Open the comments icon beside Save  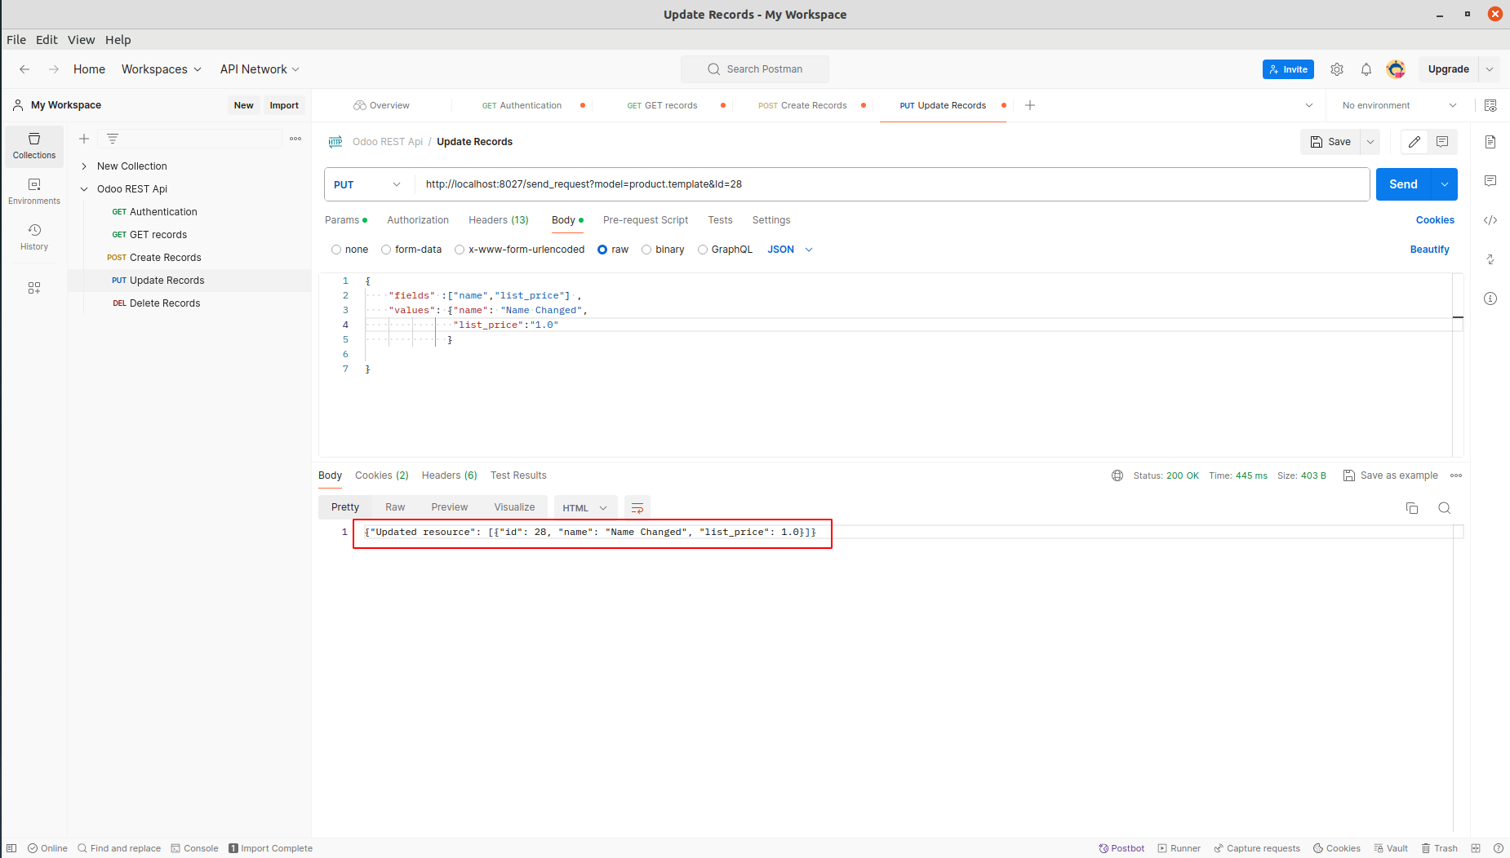coord(1442,142)
